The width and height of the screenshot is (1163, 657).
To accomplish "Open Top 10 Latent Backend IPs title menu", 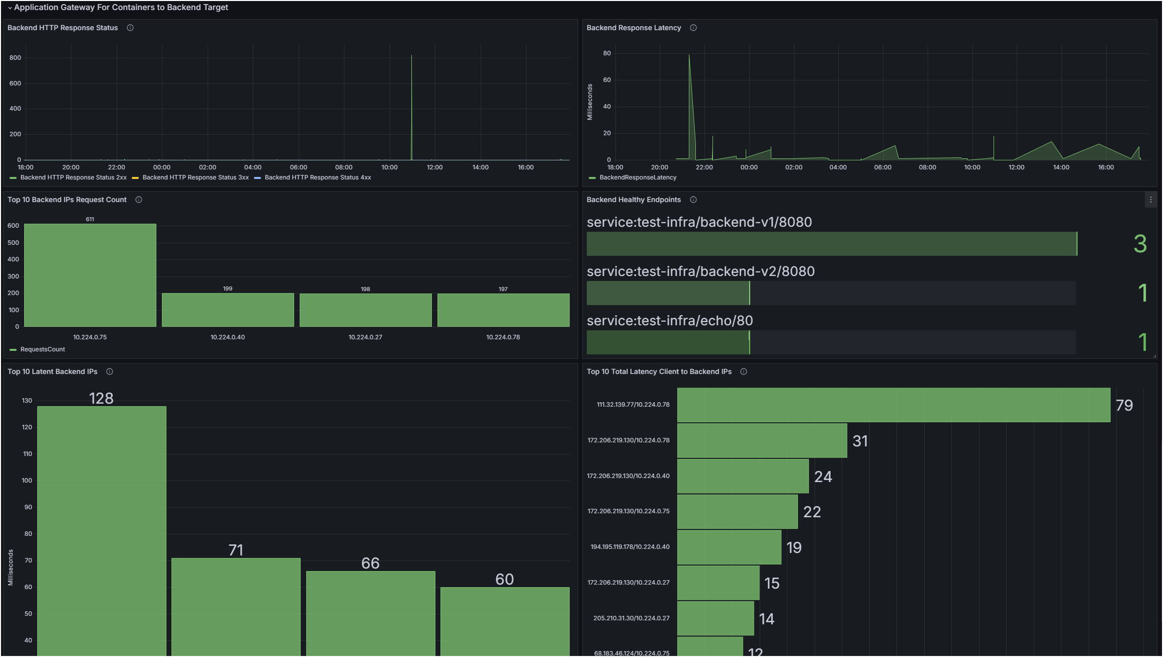I will click(x=52, y=371).
